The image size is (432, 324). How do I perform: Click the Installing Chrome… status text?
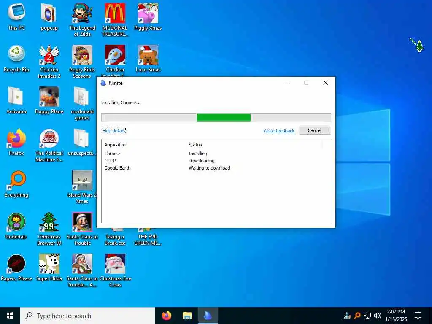pyautogui.click(x=121, y=103)
